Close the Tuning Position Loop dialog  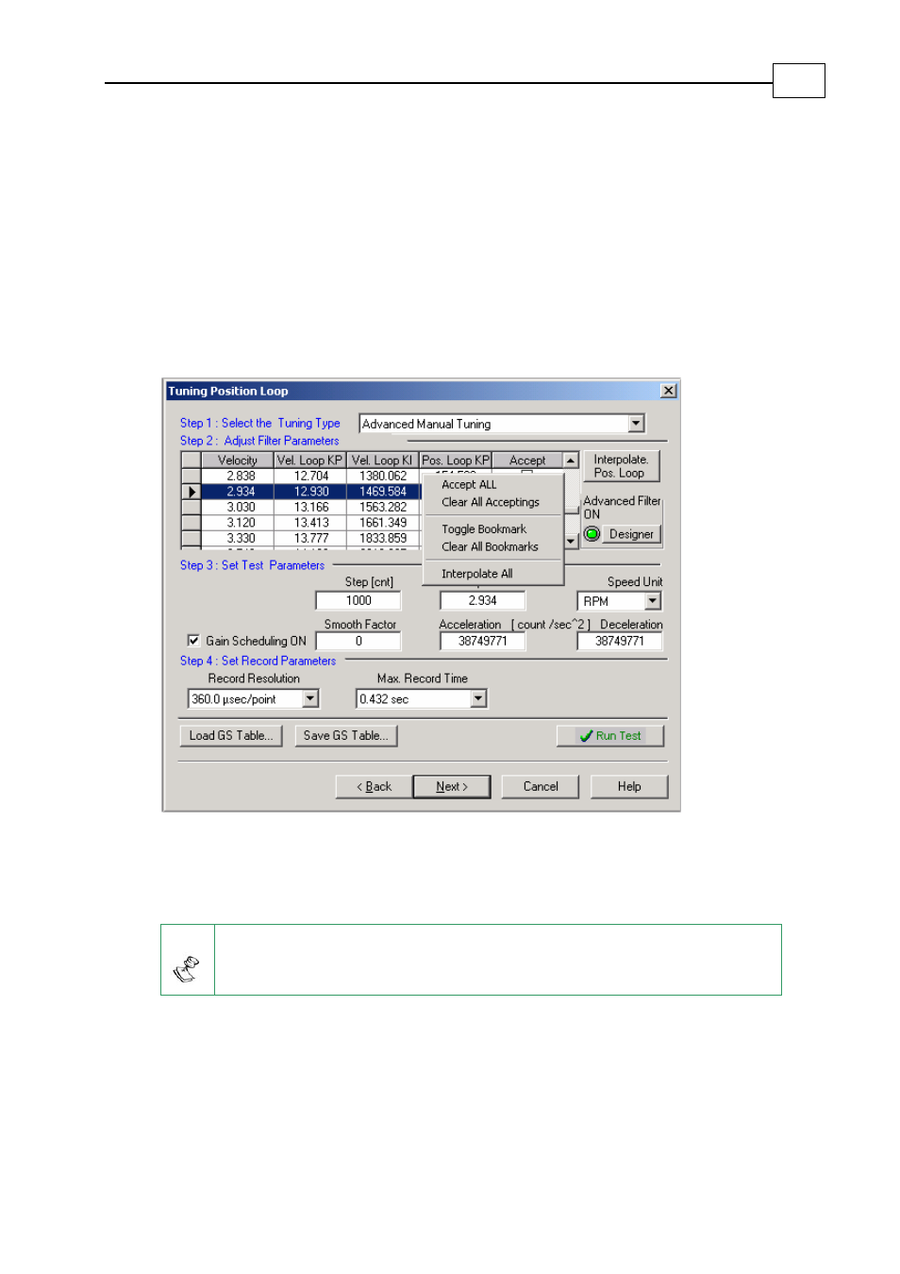668,391
